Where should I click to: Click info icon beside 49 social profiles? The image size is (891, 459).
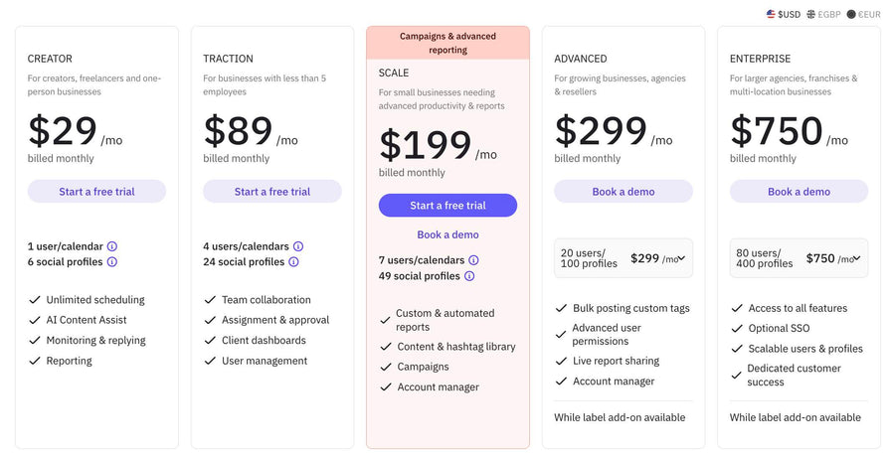469,276
